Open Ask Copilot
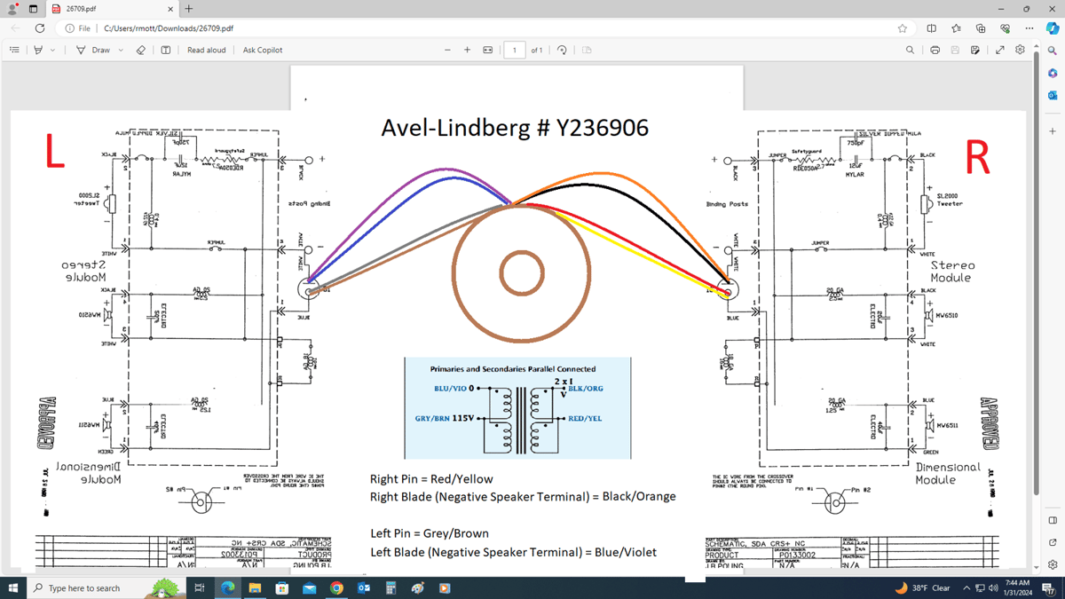 (x=263, y=51)
